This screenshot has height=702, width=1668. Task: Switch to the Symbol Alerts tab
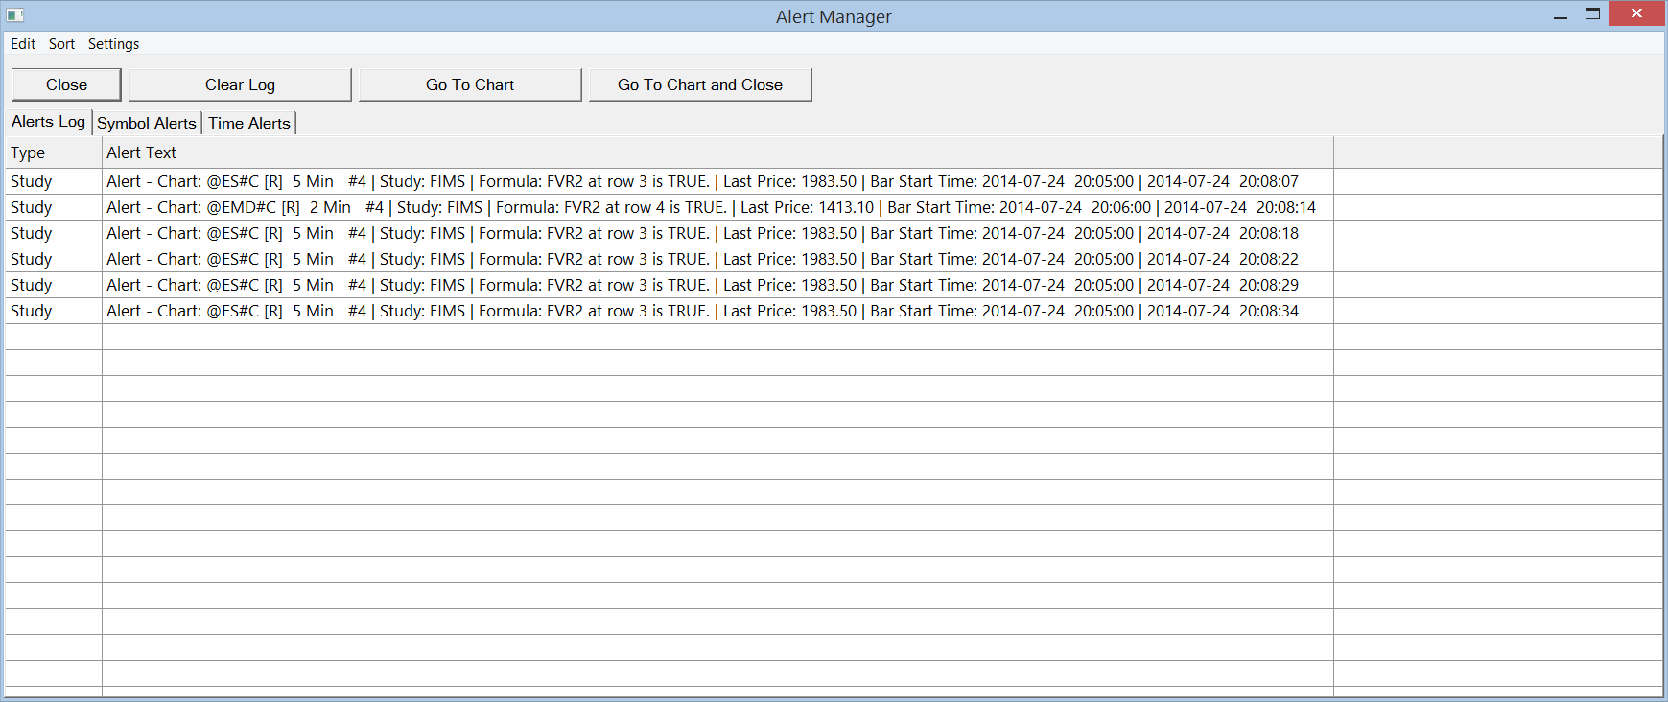point(147,123)
